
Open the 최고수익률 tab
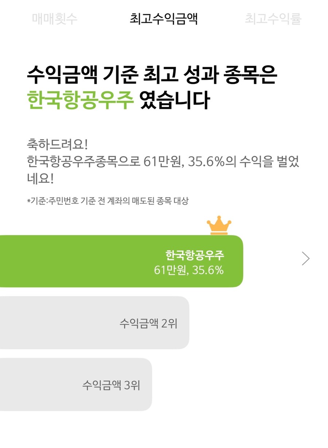click(x=273, y=19)
